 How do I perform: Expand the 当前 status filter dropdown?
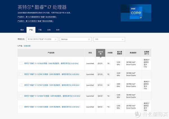click(x=109, y=39)
